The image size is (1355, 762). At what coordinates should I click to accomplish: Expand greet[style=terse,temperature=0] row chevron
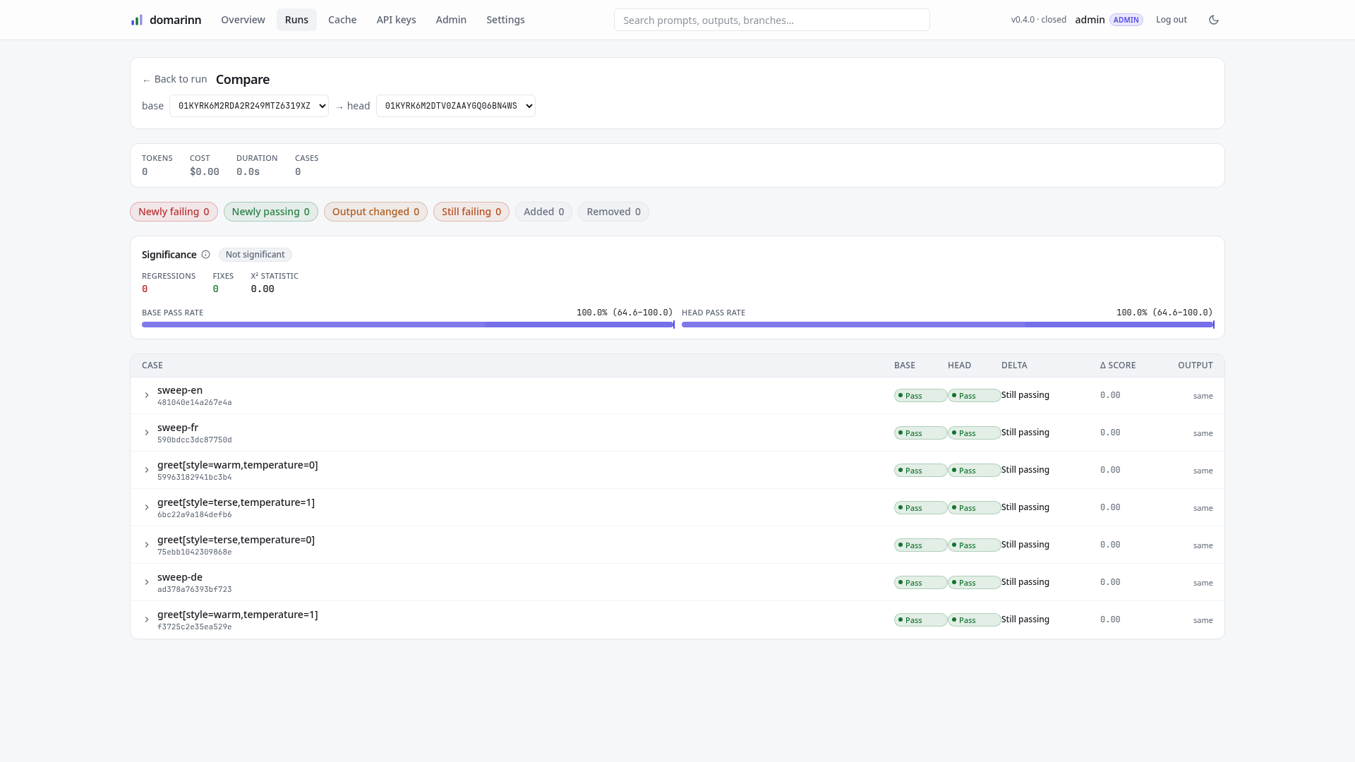[147, 545]
